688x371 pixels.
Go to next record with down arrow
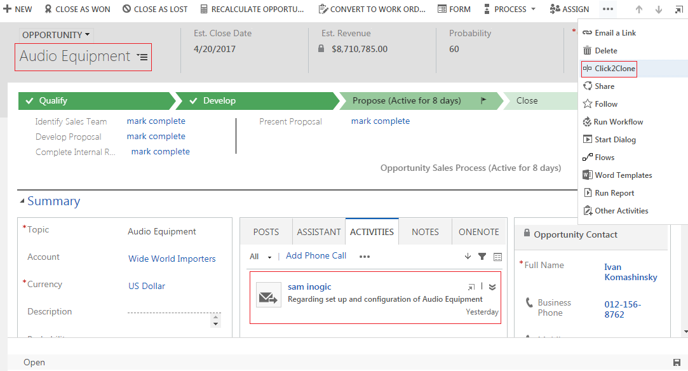coord(659,10)
